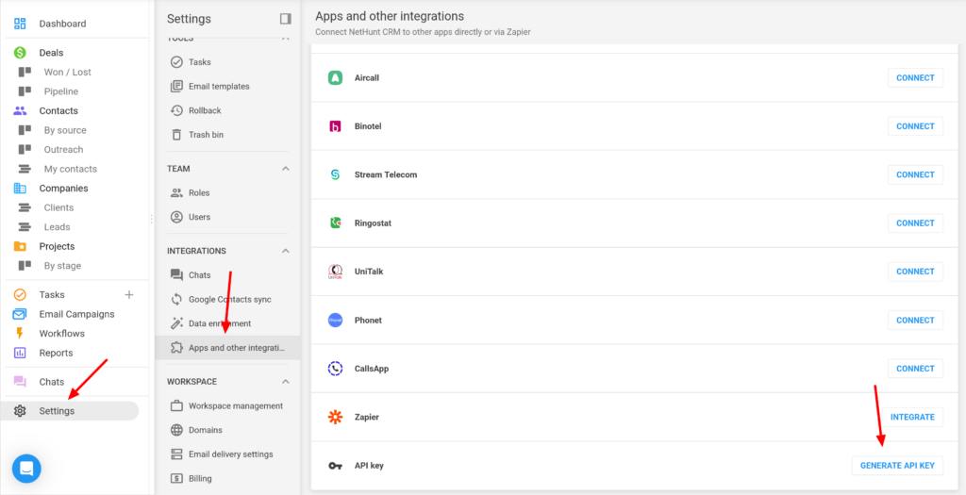Click the Settings gear icon
The image size is (966, 495).
[x=20, y=411]
